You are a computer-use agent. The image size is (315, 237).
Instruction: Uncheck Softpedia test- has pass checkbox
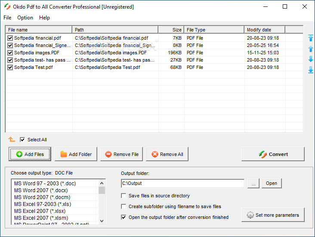coord(10,60)
